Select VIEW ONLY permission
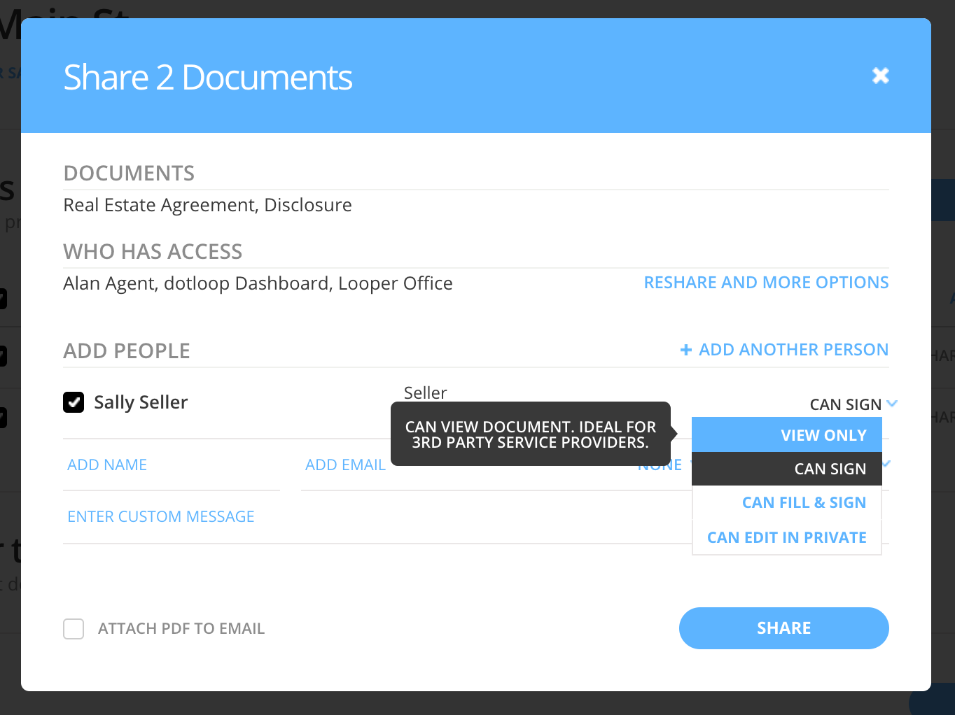This screenshot has width=955, height=715. coord(823,434)
